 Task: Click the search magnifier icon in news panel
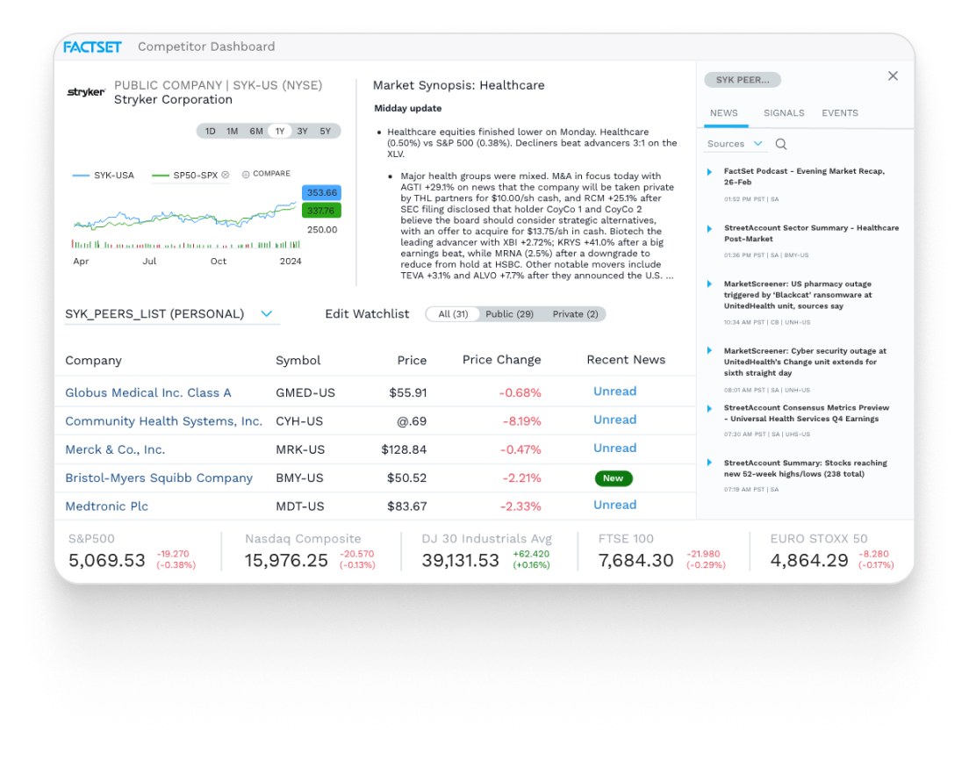coord(781,144)
